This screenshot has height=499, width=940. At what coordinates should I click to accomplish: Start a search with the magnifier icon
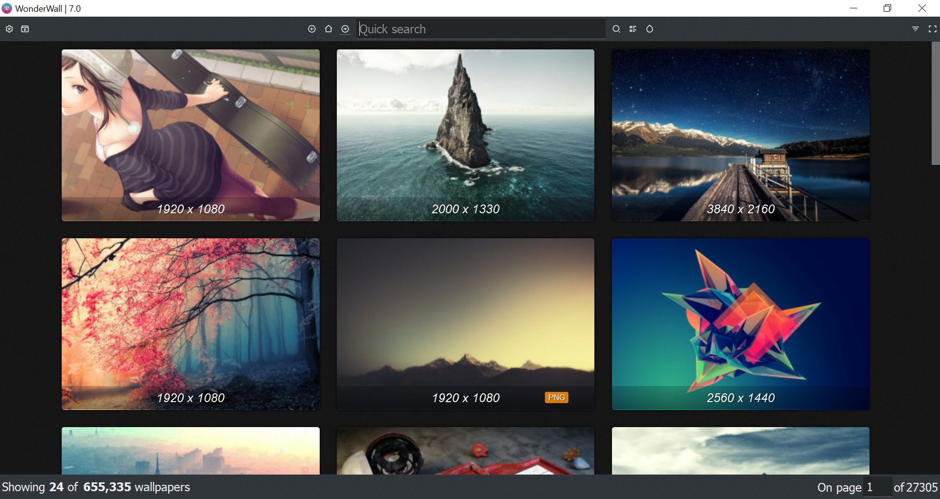tap(616, 29)
